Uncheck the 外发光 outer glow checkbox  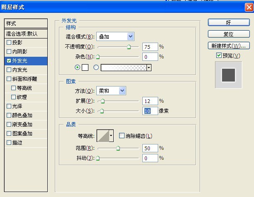(9, 60)
